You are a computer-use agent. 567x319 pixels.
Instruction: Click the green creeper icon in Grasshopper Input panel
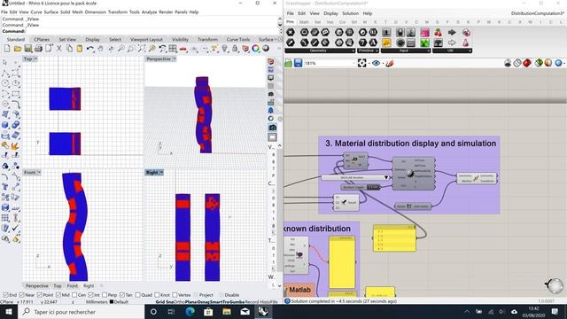click(424, 43)
